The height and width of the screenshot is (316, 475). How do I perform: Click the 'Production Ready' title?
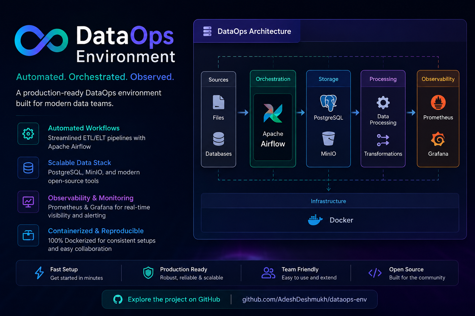[184, 269]
